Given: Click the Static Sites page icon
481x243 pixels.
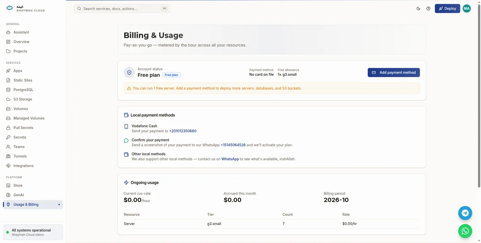Looking at the screenshot, I should pyautogui.click(x=8, y=80).
